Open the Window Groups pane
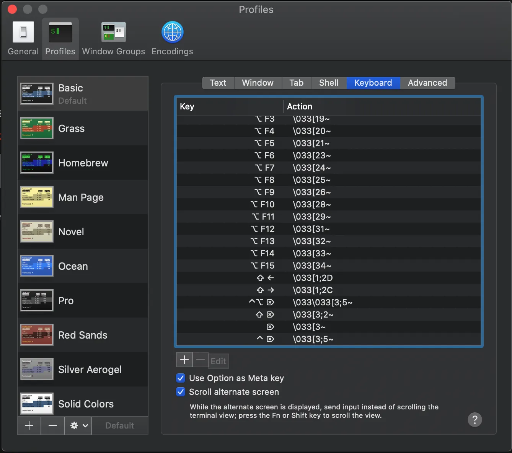 tap(114, 39)
